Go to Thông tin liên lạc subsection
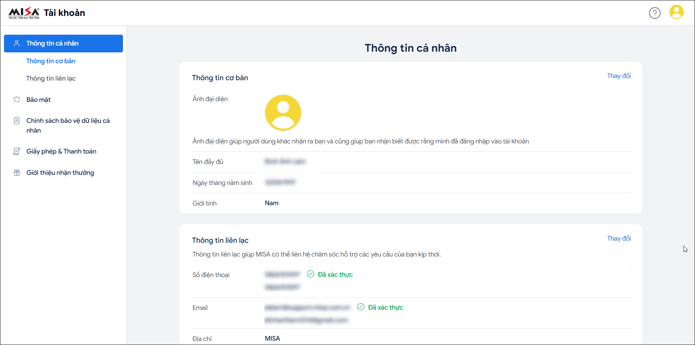The width and height of the screenshot is (695, 345). click(x=51, y=78)
